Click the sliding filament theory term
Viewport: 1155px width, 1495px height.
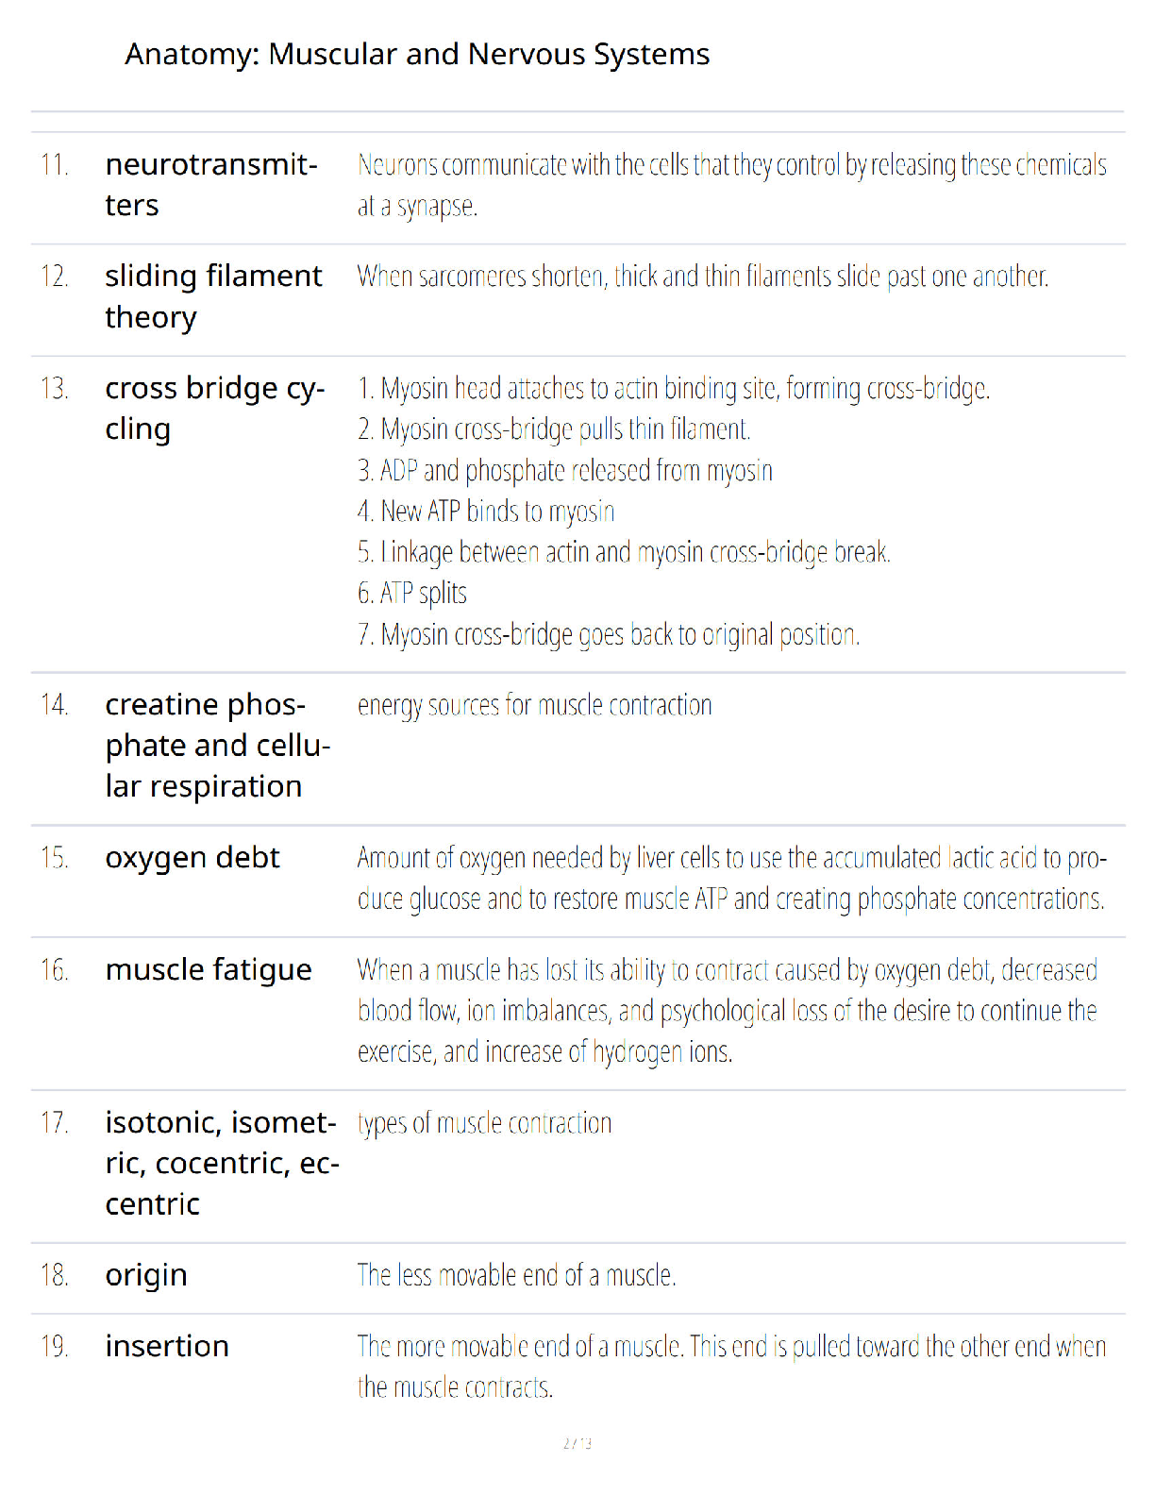tap(213, 296)
